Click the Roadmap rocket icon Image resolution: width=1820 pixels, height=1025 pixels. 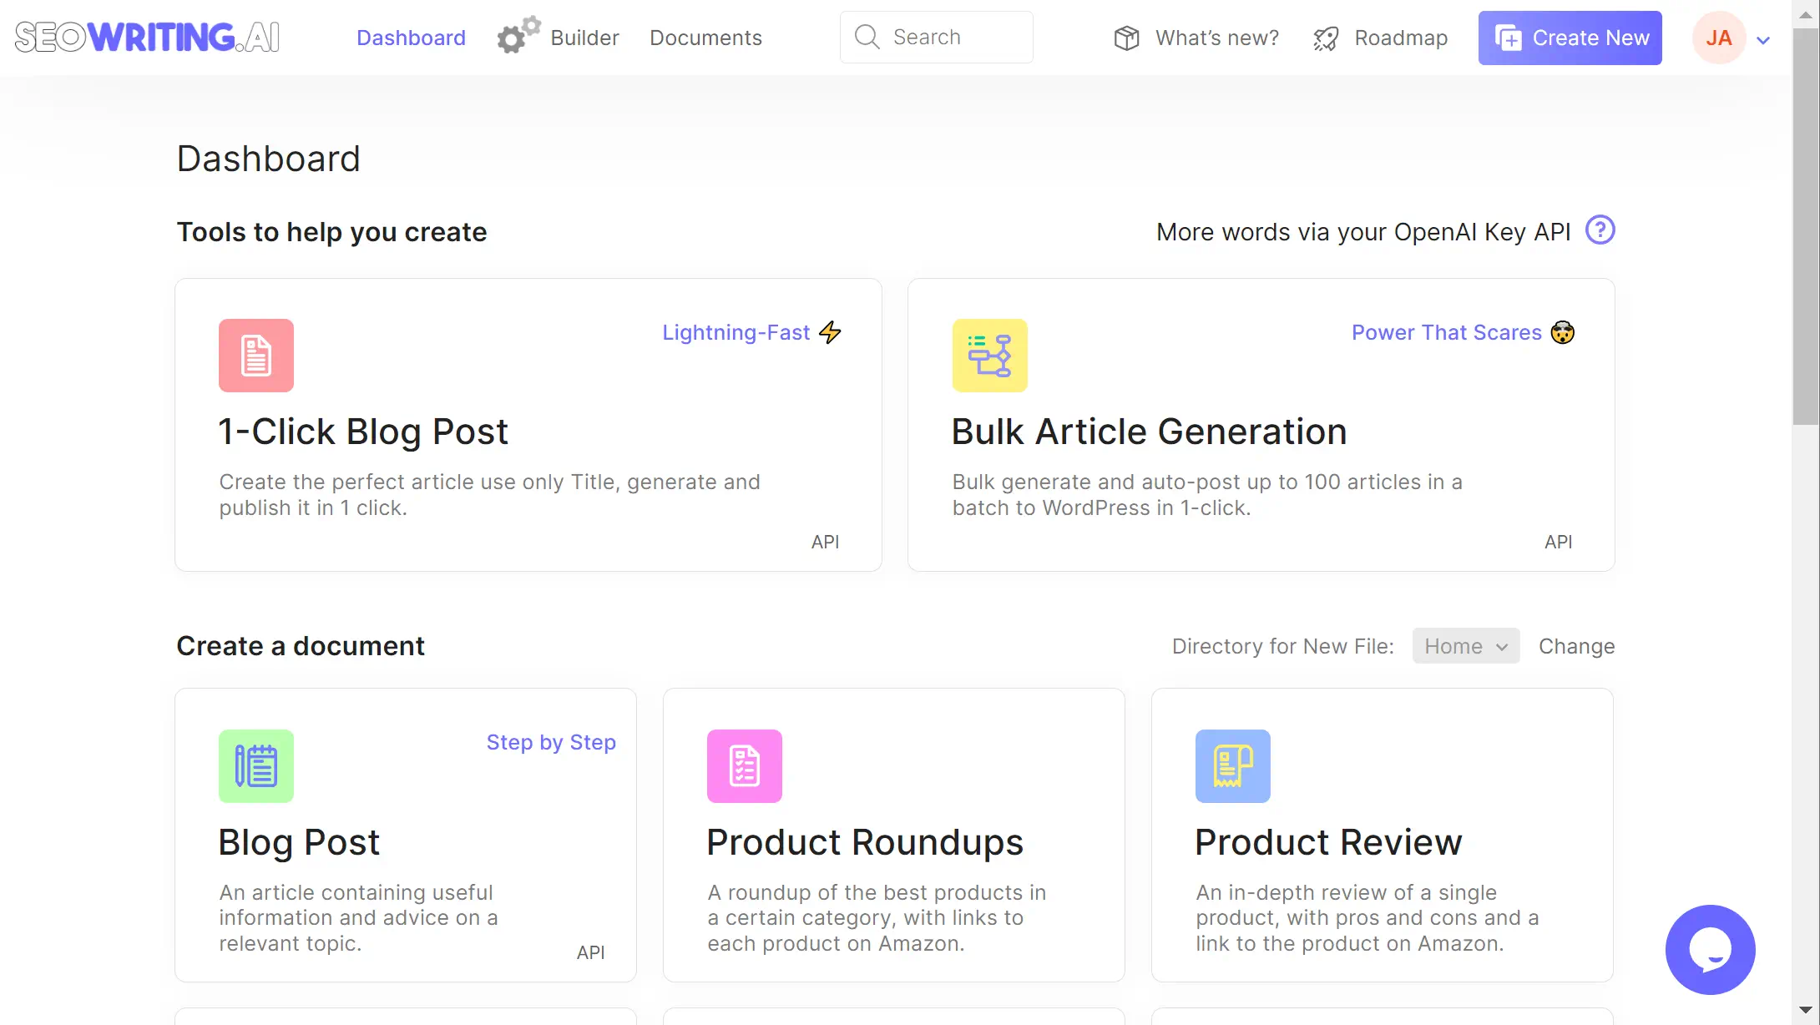[1324, 38]
